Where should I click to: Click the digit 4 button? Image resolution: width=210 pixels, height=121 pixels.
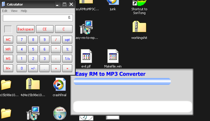[x=22, y=49]
